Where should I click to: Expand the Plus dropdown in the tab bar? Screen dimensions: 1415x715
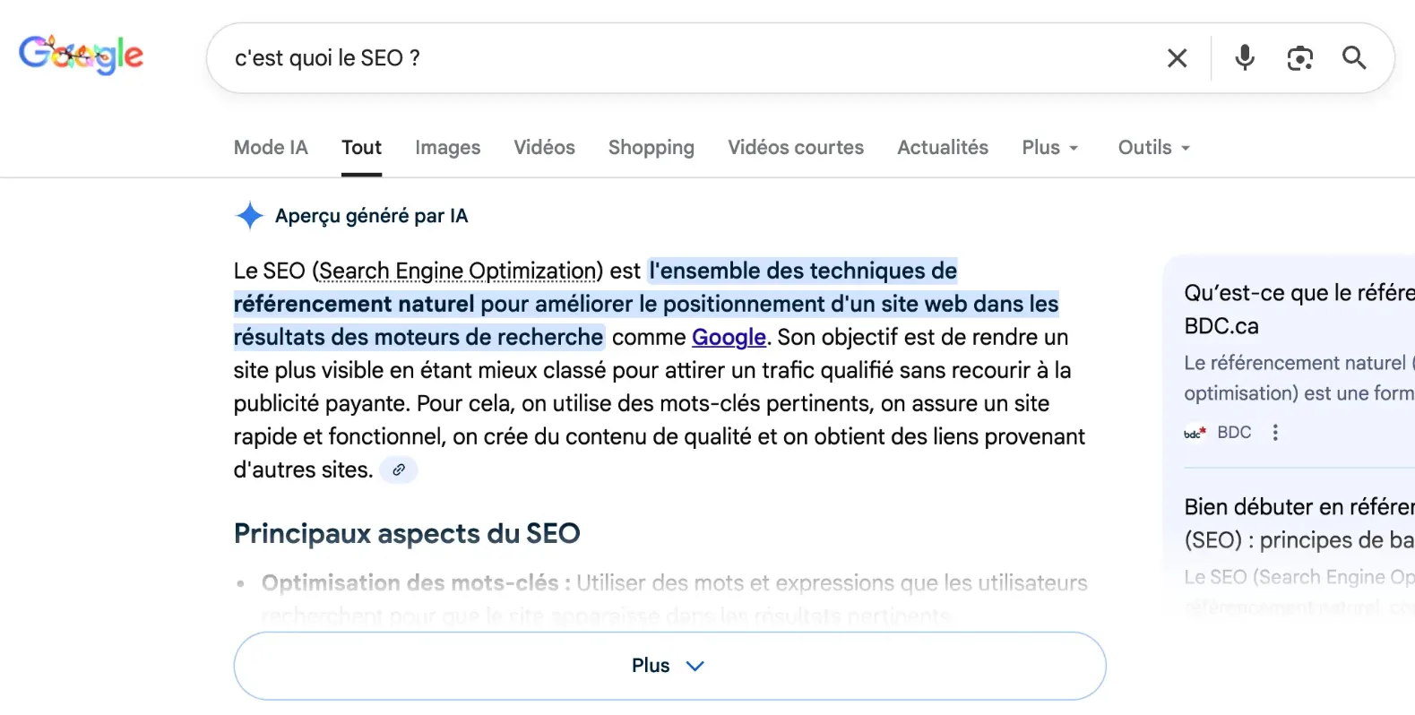point(1049,148)
